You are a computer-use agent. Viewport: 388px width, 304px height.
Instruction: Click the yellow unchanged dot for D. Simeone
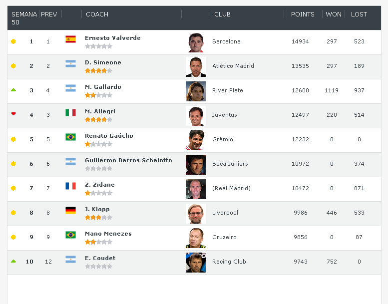pyautogui.click(x=13, y=66)
